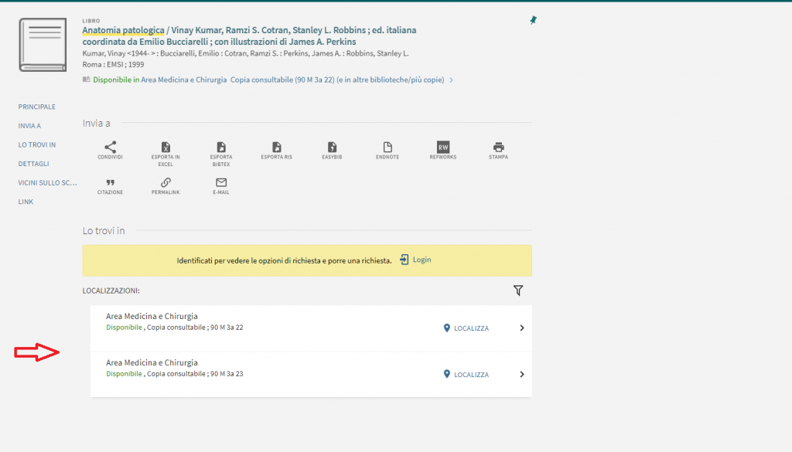
Task: Open the Citazione quote icon
Action: (110, 182)
